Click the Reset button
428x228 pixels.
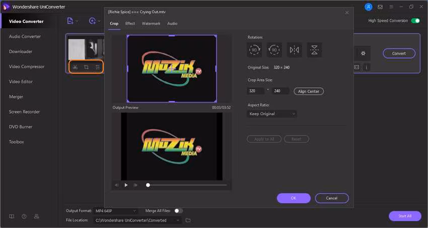[x=297, y=139]
